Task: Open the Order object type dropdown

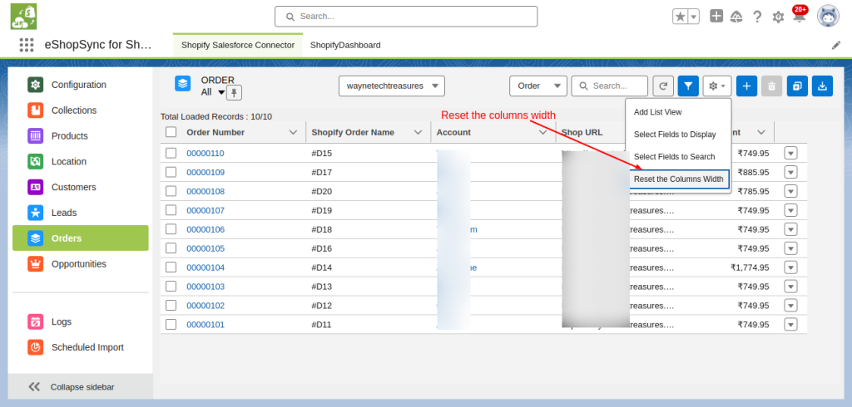Action: pyautogui.click(x=537, y=86)
